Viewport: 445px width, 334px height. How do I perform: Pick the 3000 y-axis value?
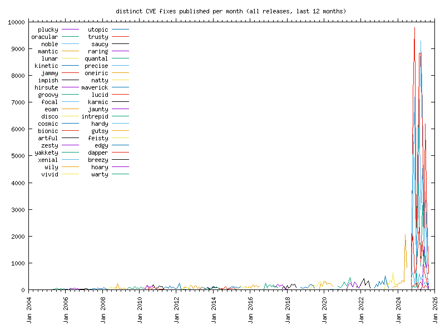pos(18,210)
